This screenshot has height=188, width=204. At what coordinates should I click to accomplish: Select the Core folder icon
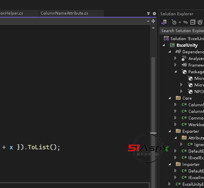(178, 98)
